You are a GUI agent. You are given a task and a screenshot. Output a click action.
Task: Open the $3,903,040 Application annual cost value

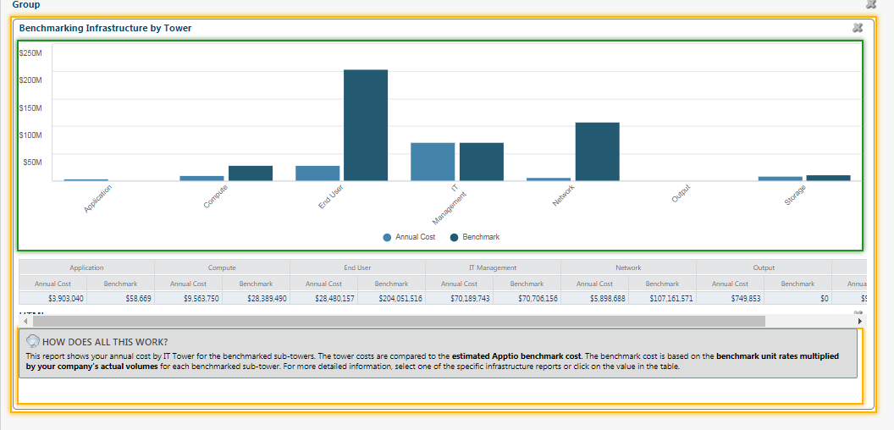pyautogui.click(x=53, y=298)
